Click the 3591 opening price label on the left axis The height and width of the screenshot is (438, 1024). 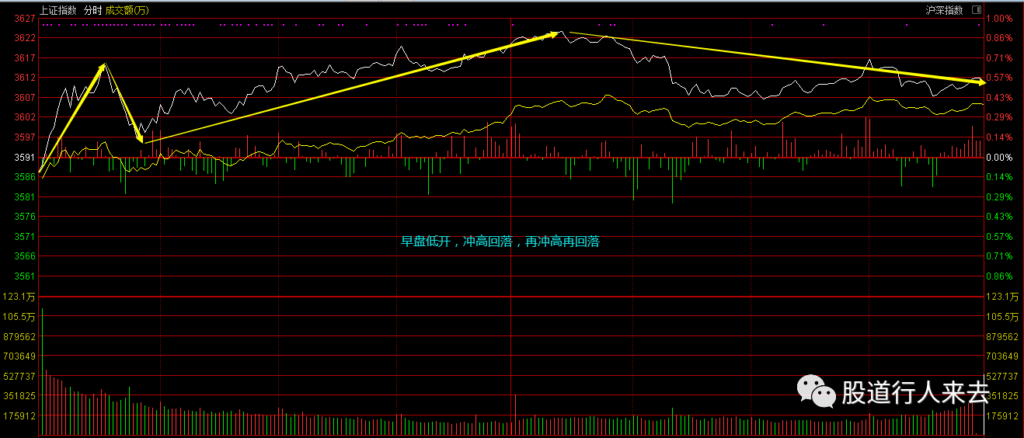pyautogui.click(x=25, y=158)
